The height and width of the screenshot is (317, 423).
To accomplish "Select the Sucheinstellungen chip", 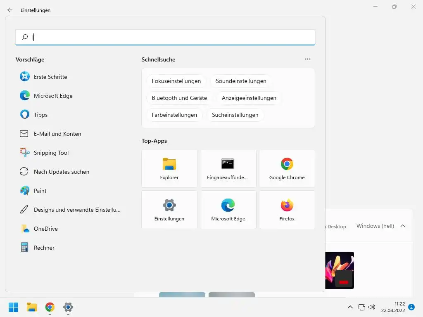I will click(235, 115).
